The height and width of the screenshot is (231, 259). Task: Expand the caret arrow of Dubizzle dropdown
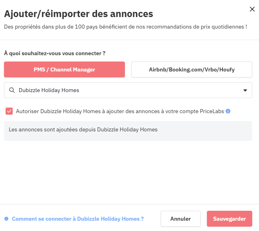click(245, 90)
